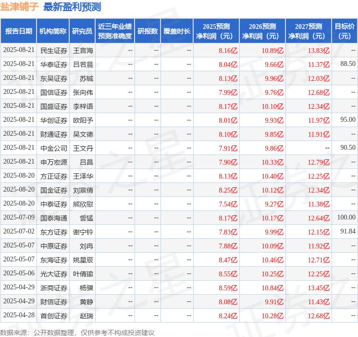Click the 东海证券 institution cell

[x=54, y=260]
